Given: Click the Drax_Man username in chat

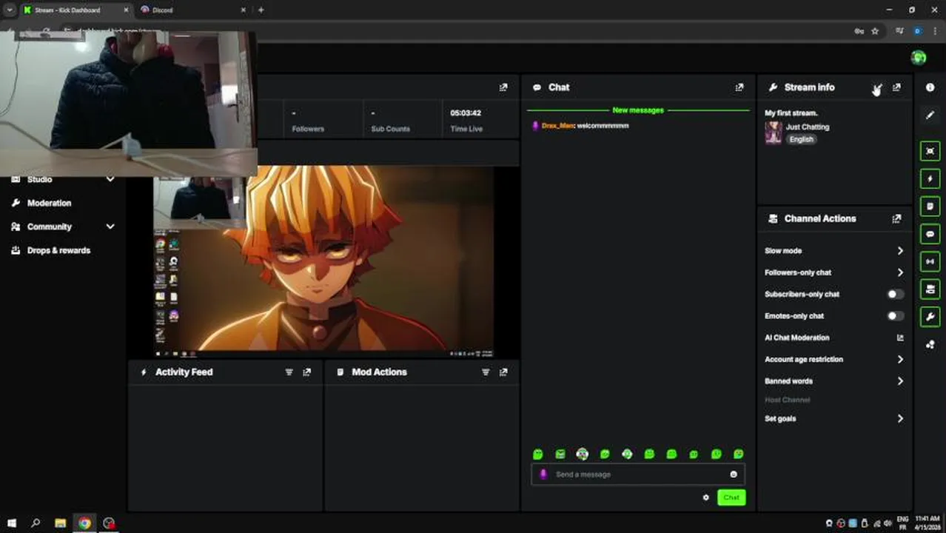Looking at the screenshot, I should [x=557, y=126].
